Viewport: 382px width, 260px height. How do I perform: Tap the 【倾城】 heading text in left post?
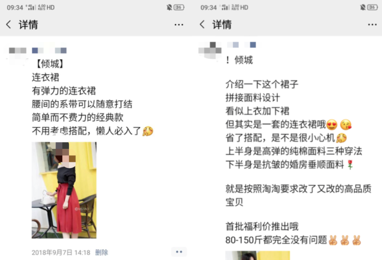[x=50, y=64]
